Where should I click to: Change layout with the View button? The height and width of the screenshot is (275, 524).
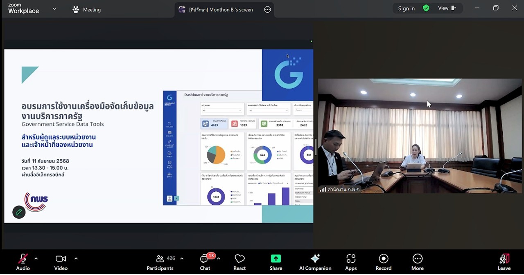coord(447,8)
